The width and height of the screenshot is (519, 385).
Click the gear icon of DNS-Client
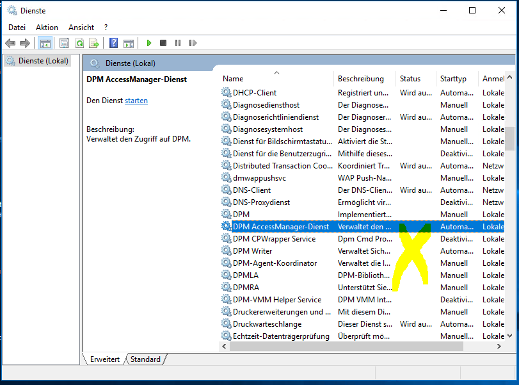click(x=227, y=190)
